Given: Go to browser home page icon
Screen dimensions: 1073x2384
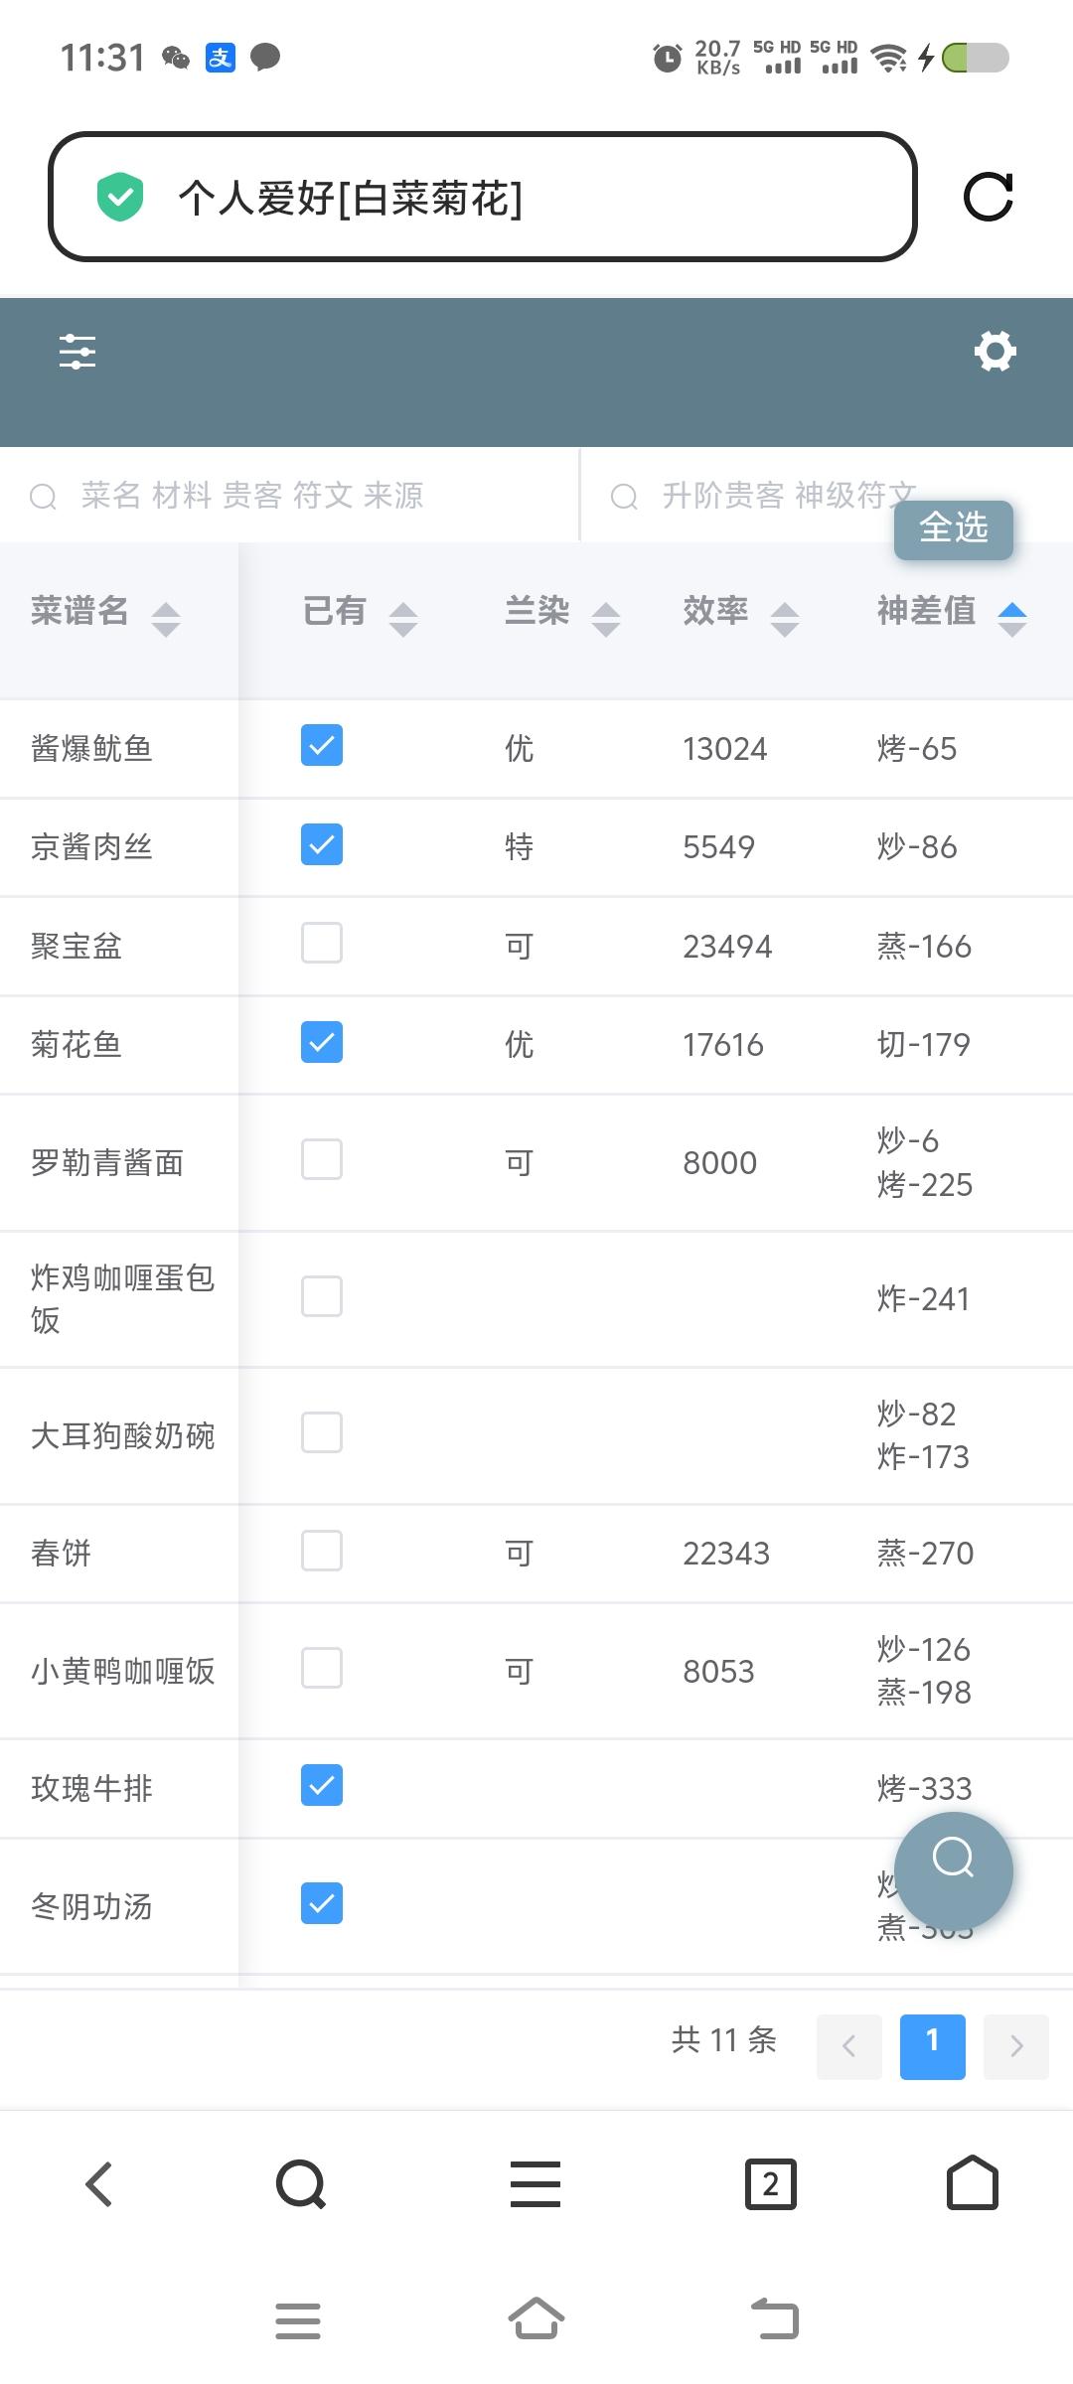Looking at the screenshot, I should pos(972,2182).
